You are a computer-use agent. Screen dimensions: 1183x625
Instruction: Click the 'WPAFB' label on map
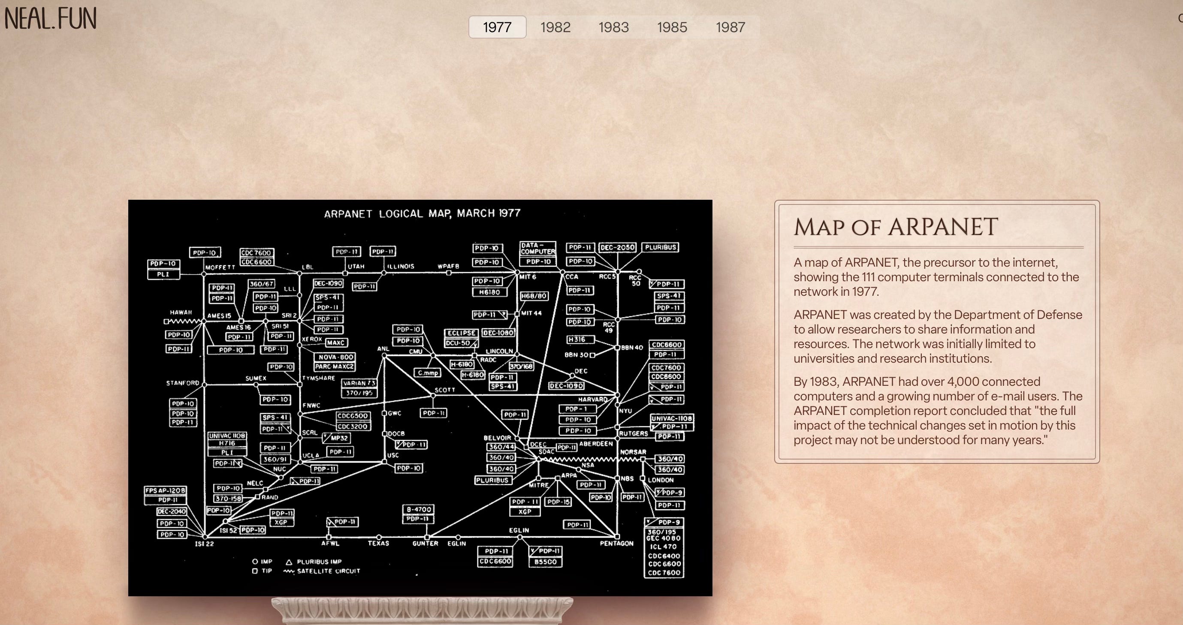tap(448, 266)
